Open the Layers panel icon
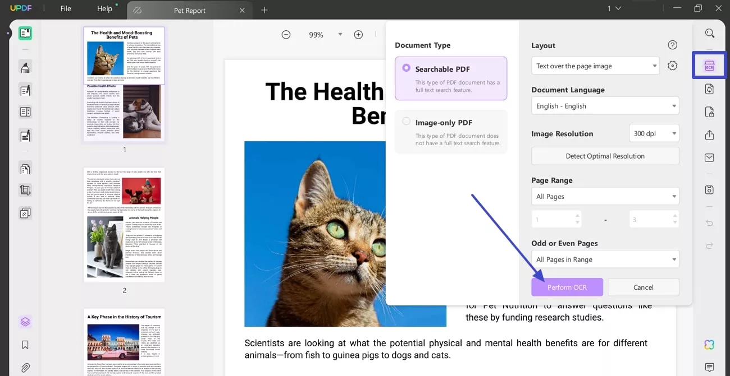Viewport: 730px width, 376px height. tap(25, 322)
